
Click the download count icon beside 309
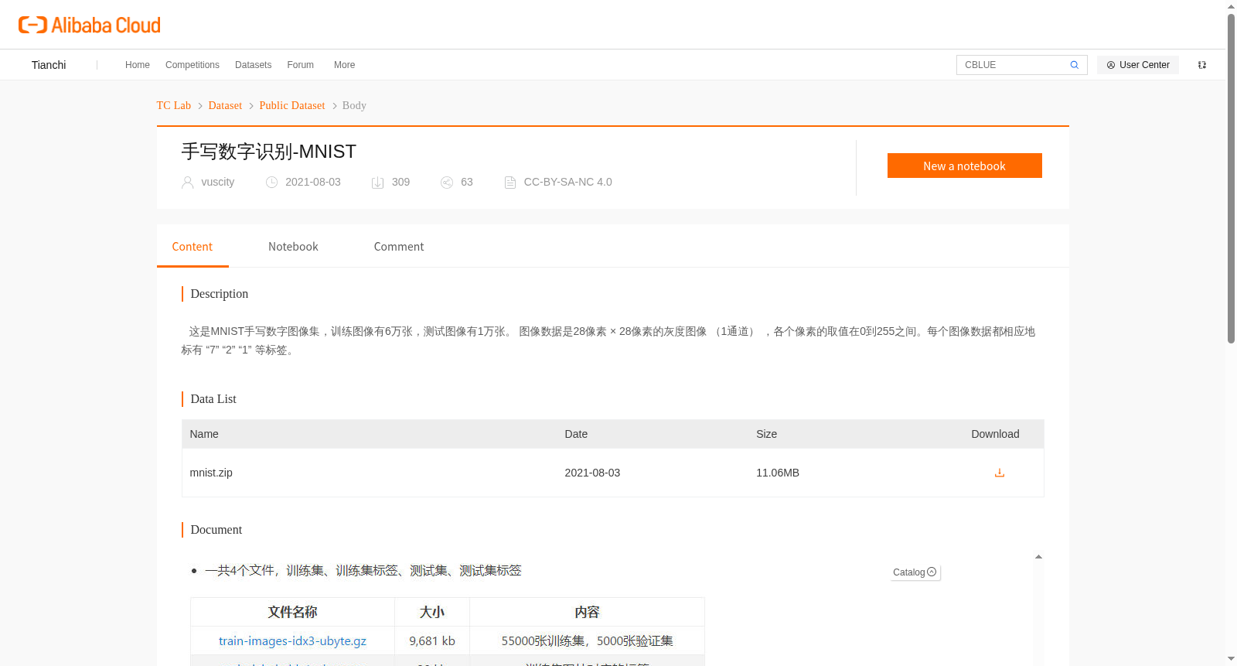[x=377, y=183]
